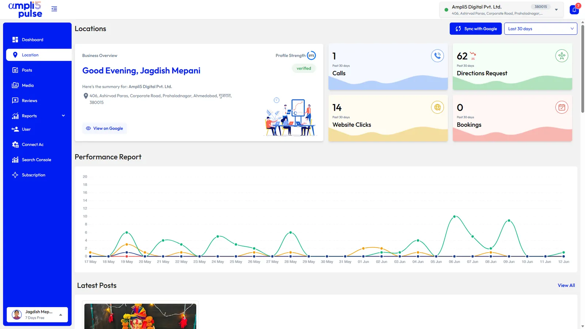Click the Dashboard grid icon

point(15,39)
